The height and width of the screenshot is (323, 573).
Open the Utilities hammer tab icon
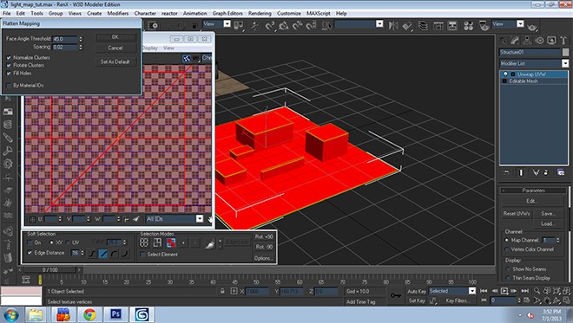coord(563,41)
